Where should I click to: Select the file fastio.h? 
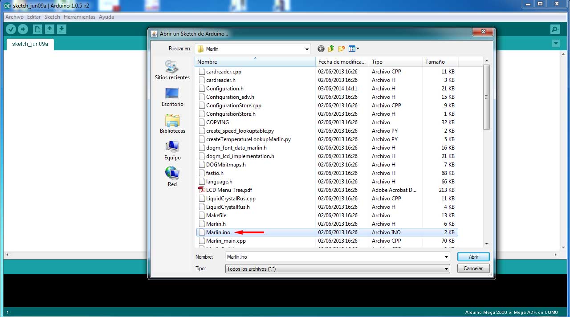pyautogui.click(x=215, y=173)
